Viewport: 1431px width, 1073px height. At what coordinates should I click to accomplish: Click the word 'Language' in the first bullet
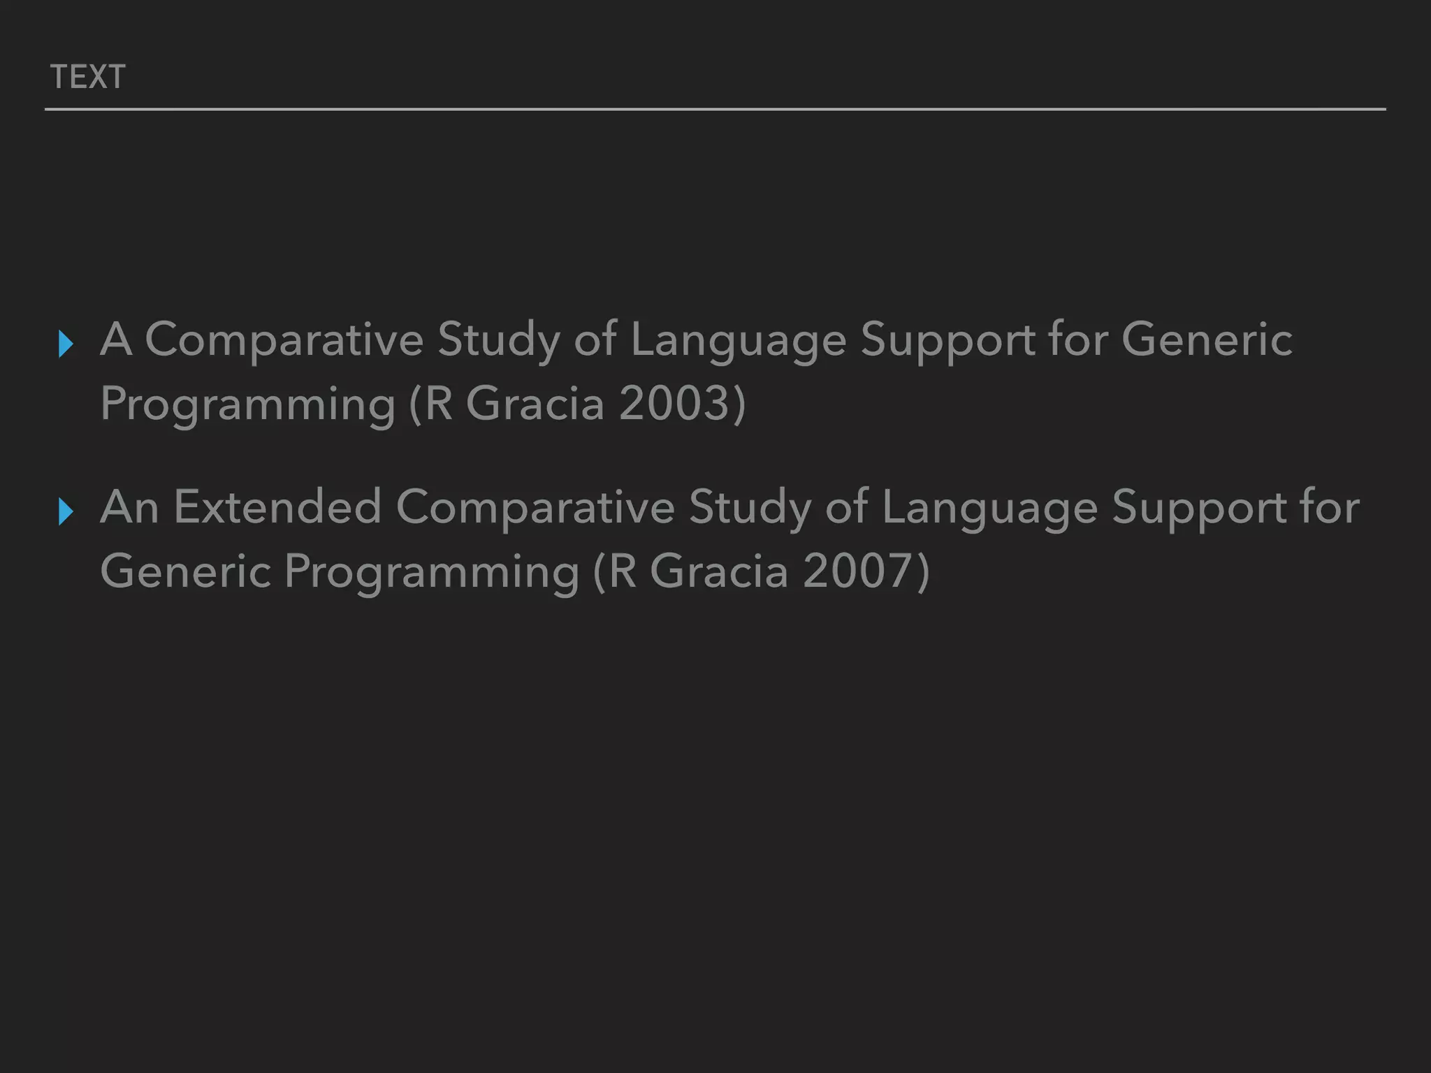click(x=739, y=342)
